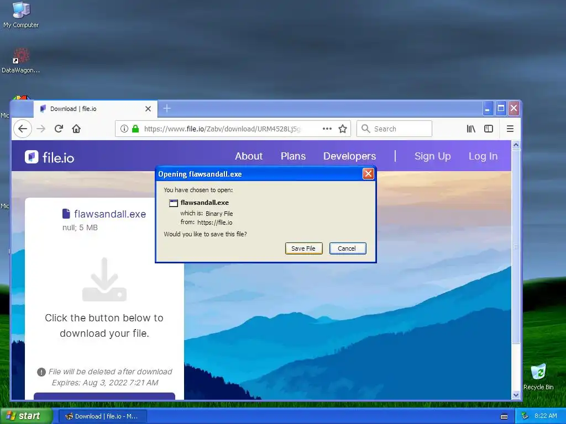Click the file.io logo
The image size is (566, 424).
49,157
